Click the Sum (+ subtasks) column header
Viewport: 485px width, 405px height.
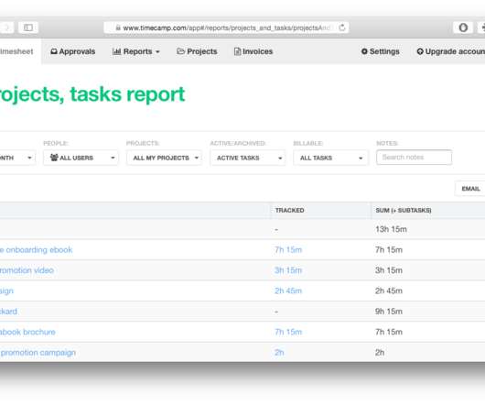[404, 210]
